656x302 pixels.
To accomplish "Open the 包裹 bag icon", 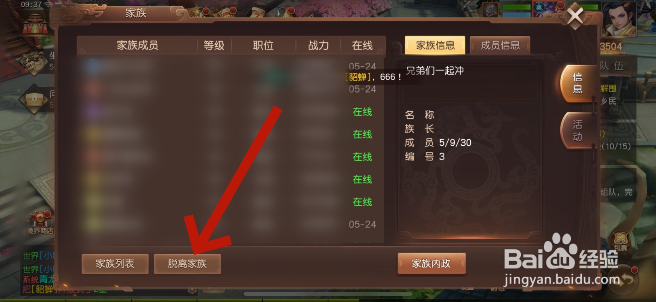I will [x=620, y=240].
